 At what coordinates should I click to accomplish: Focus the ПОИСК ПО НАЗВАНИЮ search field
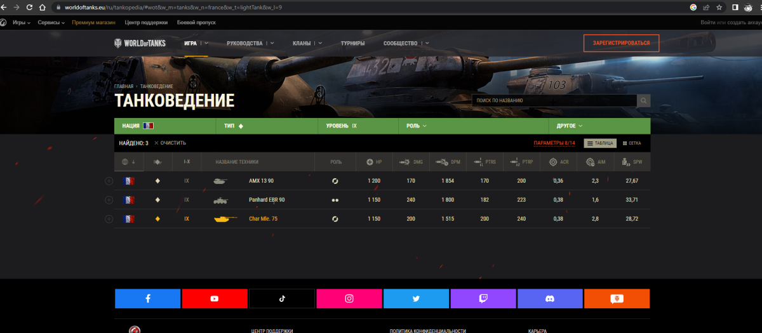coord(554,100)
